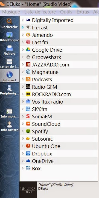
Task: Click the Box icon
Action: [28, 168]
